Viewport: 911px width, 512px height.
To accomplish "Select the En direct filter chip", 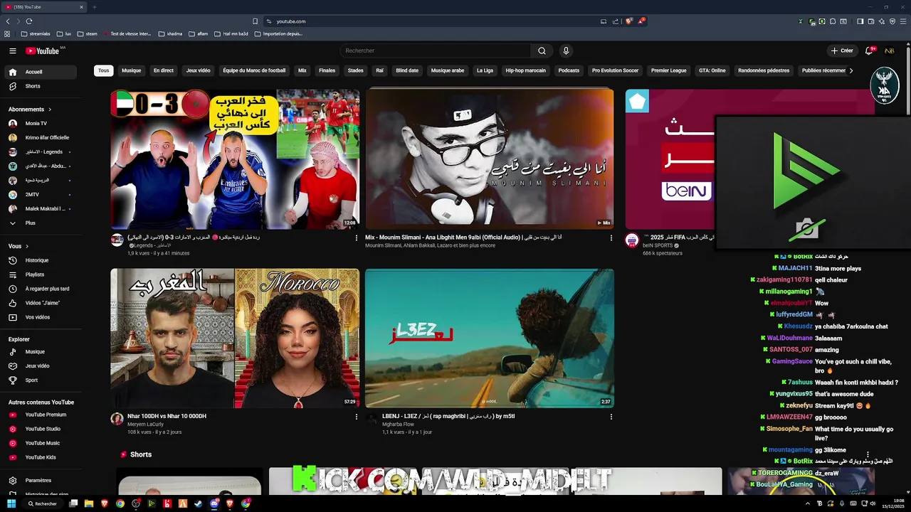I will coord(164,70).
